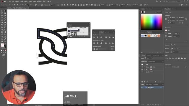Click the reference point locator in Transform

[x=166, y=19]
